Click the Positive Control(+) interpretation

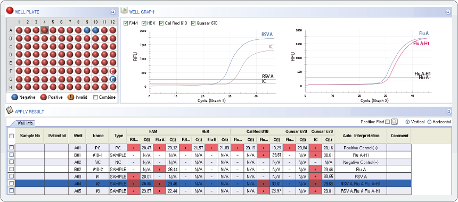click(361, 148)
